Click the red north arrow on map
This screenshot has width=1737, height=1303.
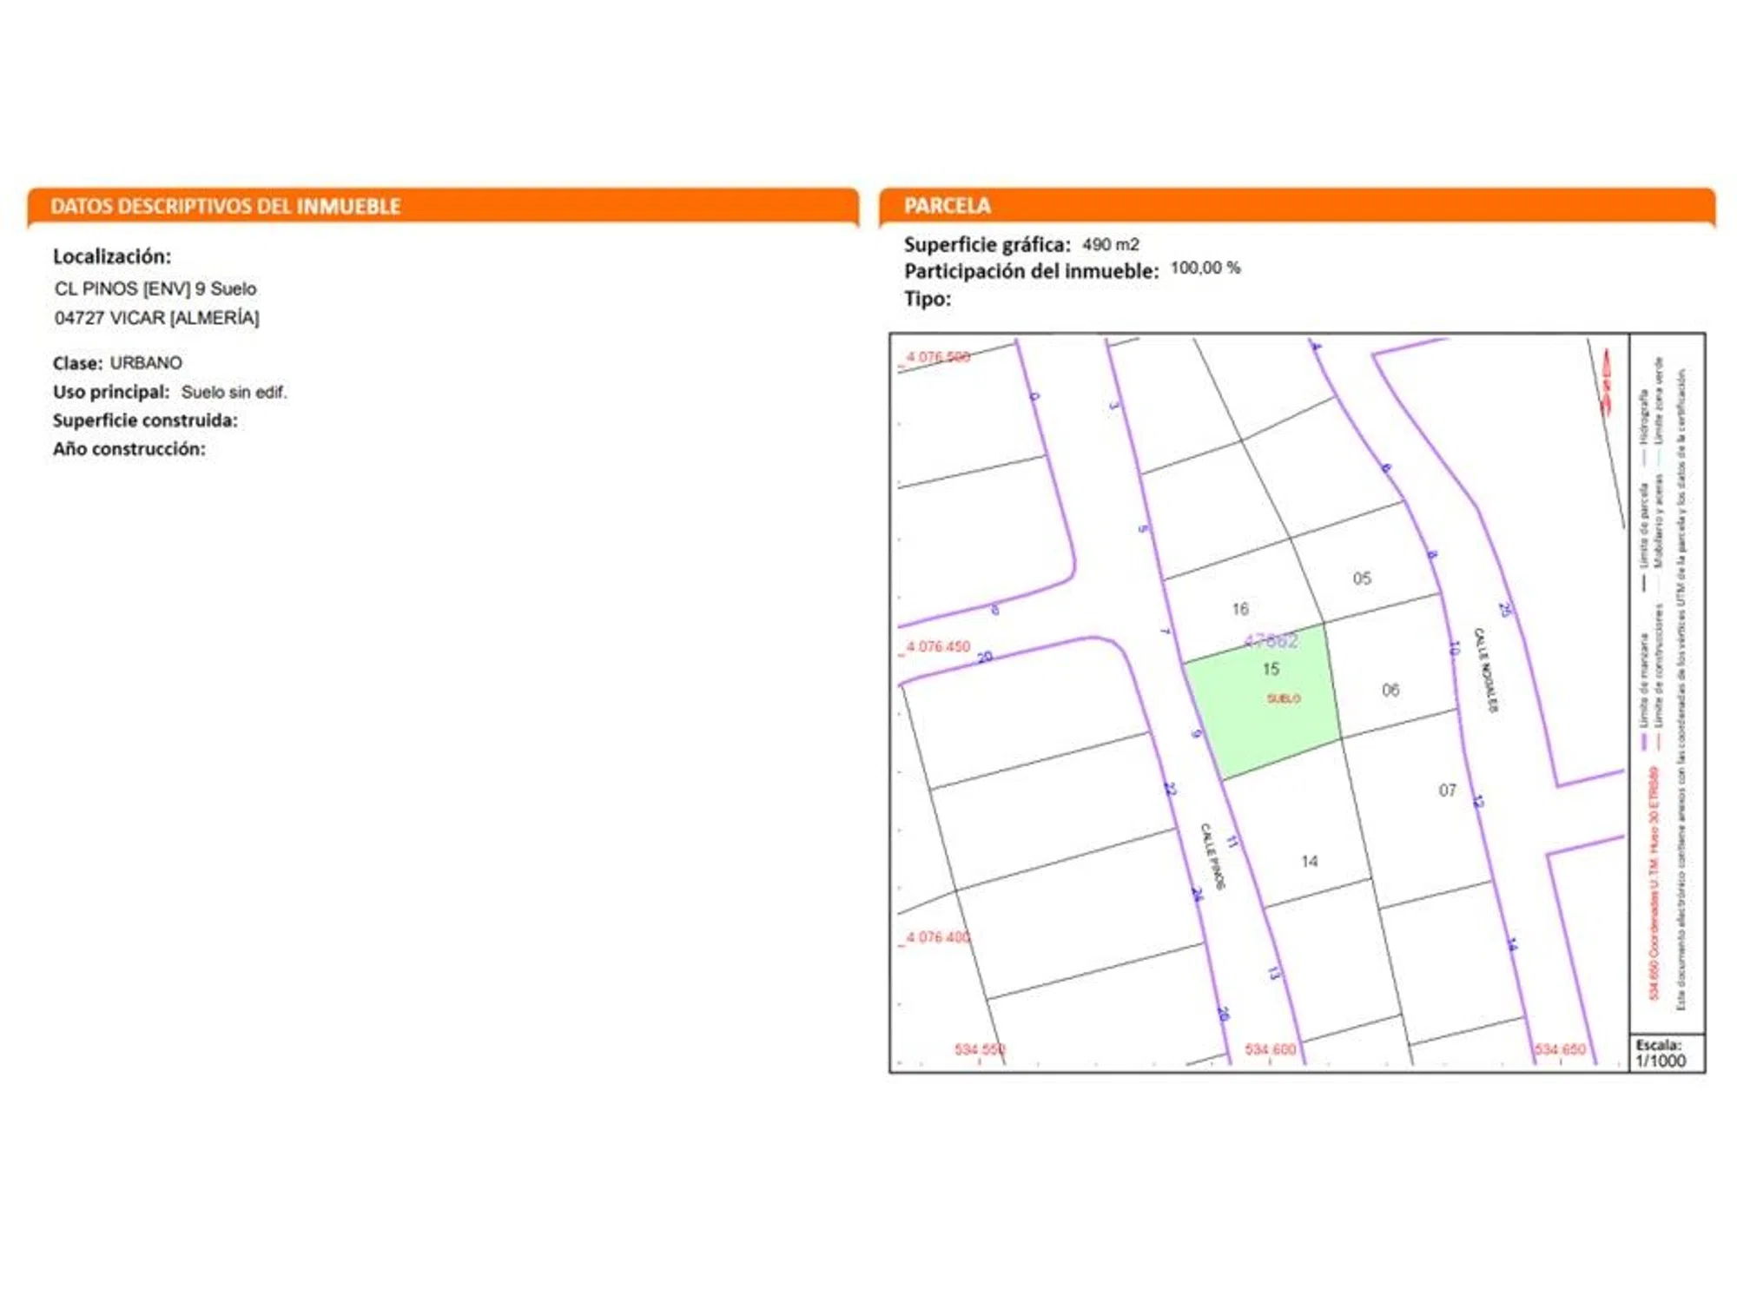[x=1606, y=382]
